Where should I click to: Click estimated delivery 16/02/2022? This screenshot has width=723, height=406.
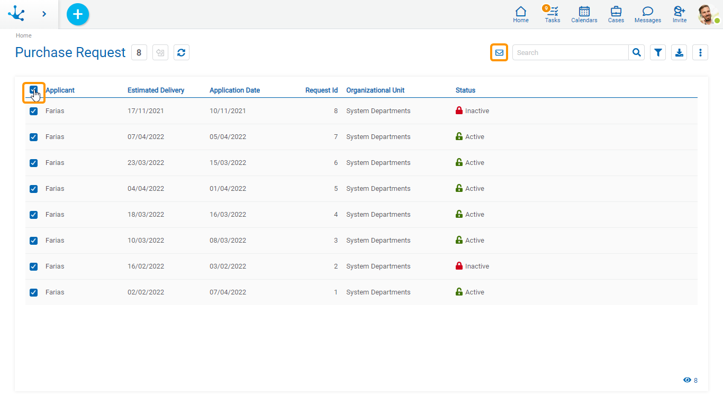pos(146,266)
